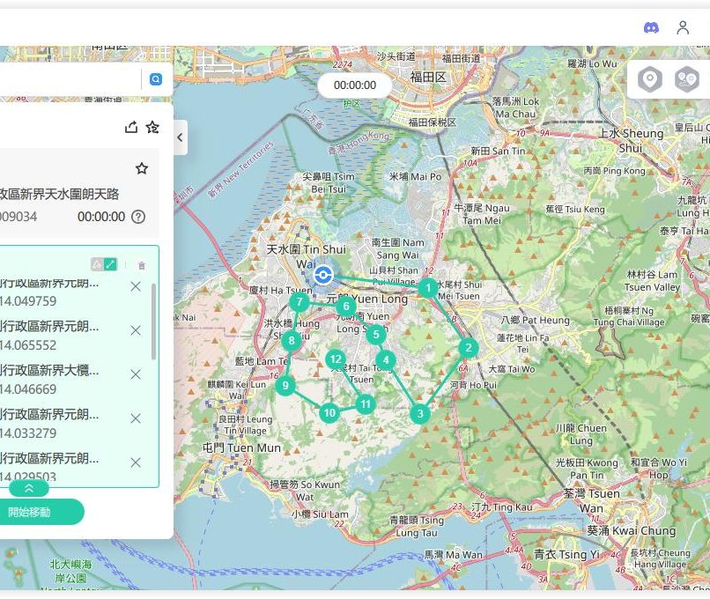Click the share/export route icon
Viewport: 710px width, 599px height.
point(131,127)
